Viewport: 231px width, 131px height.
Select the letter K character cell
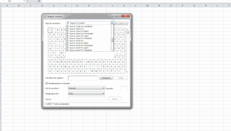[58, 39]
